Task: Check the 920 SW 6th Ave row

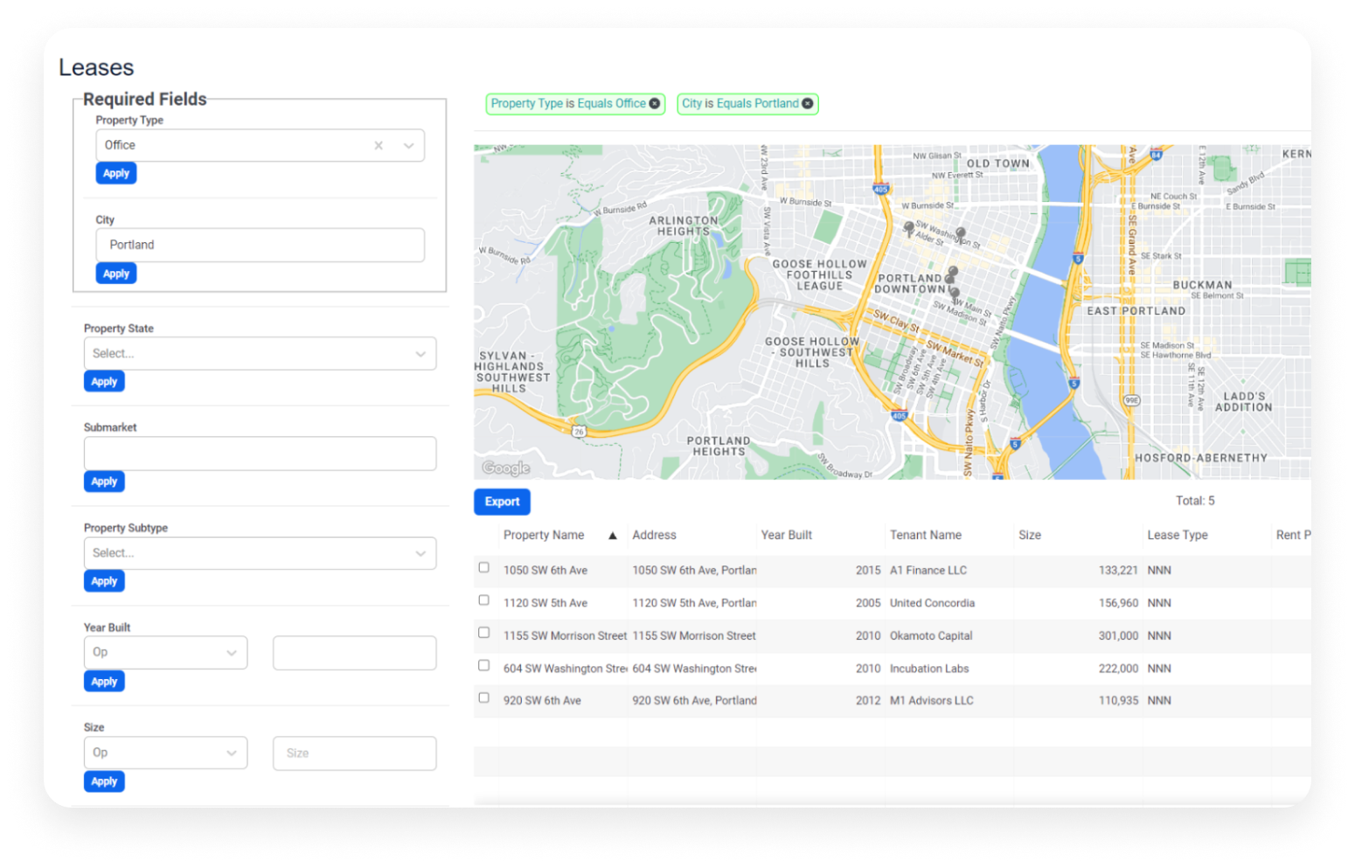Action: point(483,697)
